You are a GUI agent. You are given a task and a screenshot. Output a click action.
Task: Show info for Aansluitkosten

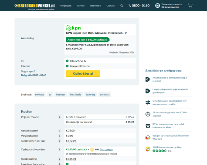coord(59,131)
